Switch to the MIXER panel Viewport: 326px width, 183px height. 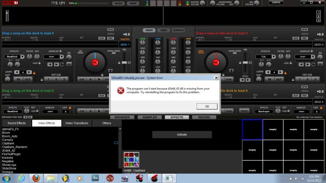[x=149, y=30]
